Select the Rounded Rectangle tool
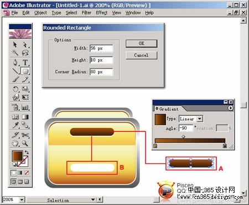249x205 pixels. click(x=25, y=71)
